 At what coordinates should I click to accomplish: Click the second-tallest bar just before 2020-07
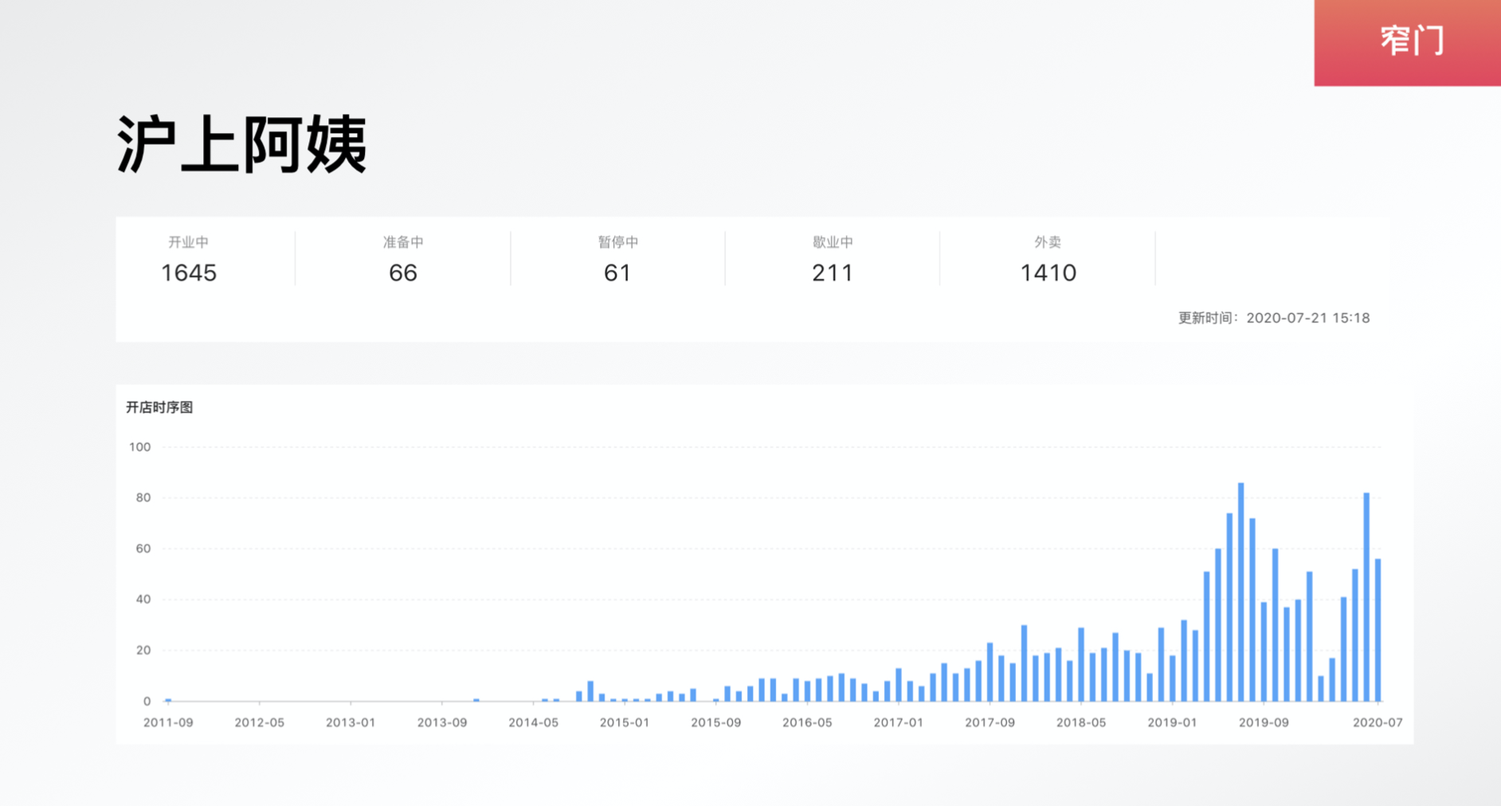coord(1366,597)
